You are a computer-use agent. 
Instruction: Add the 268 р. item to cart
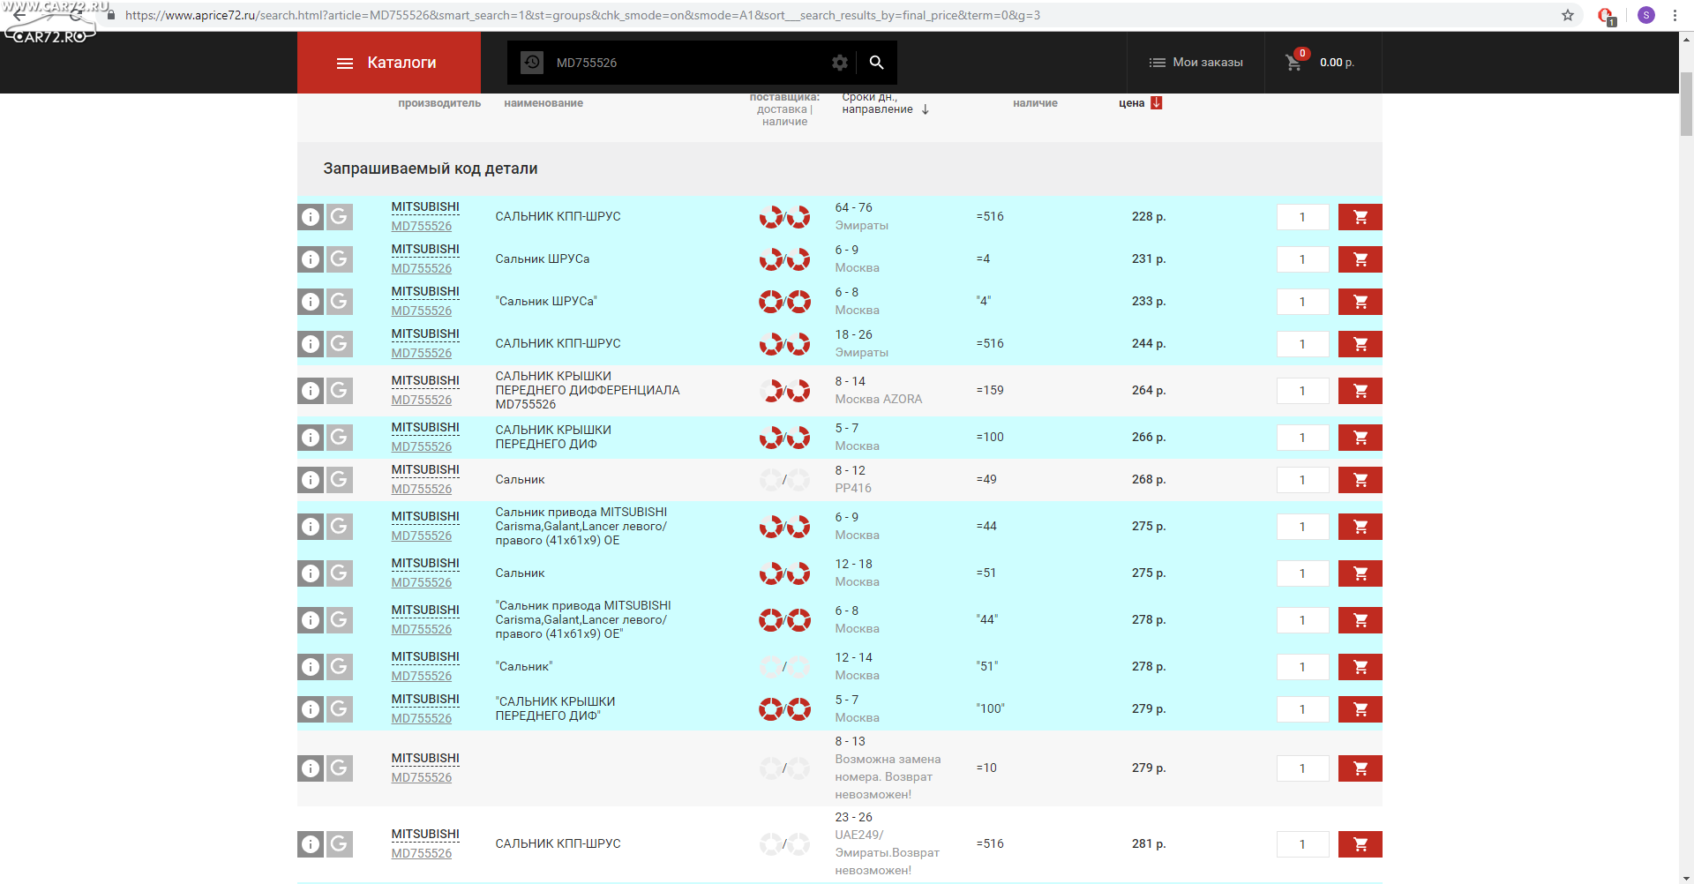(1360, 480)
